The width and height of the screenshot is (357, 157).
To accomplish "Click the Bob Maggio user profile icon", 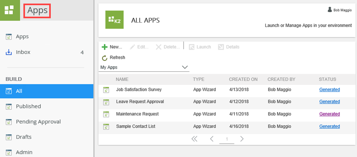I will click(x=330, y=10).
